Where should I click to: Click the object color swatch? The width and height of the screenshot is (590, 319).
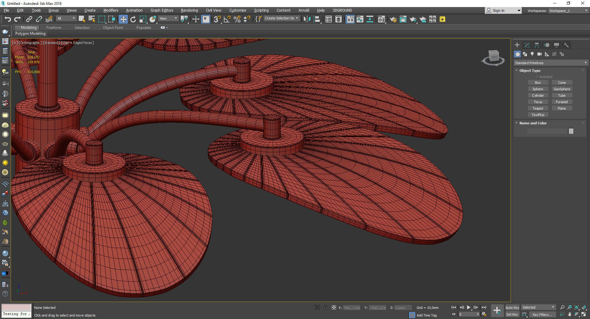571,131
